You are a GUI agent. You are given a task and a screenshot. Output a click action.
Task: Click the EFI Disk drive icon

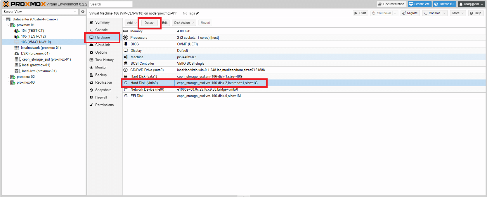tap(126, 96)
